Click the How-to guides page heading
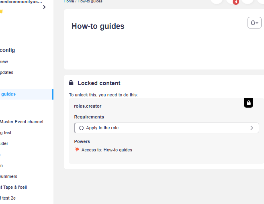The height and width of the screenshot is (204, 264). [98, 27]
